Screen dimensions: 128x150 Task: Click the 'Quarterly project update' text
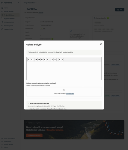tap(64, 52)
